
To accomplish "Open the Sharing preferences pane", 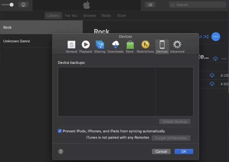I will [100, 47].
